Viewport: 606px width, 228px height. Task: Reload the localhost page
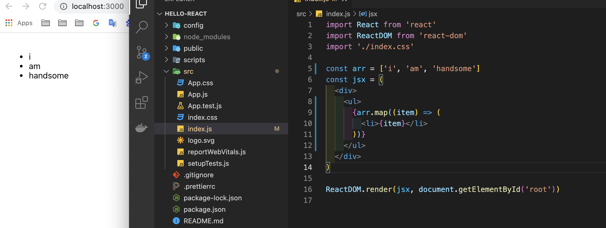pyautogui.click(x=42, y=6)
